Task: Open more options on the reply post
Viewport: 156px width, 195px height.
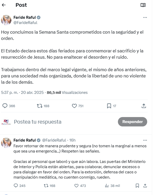Action: pyautogui.click(x=145, y=140)
